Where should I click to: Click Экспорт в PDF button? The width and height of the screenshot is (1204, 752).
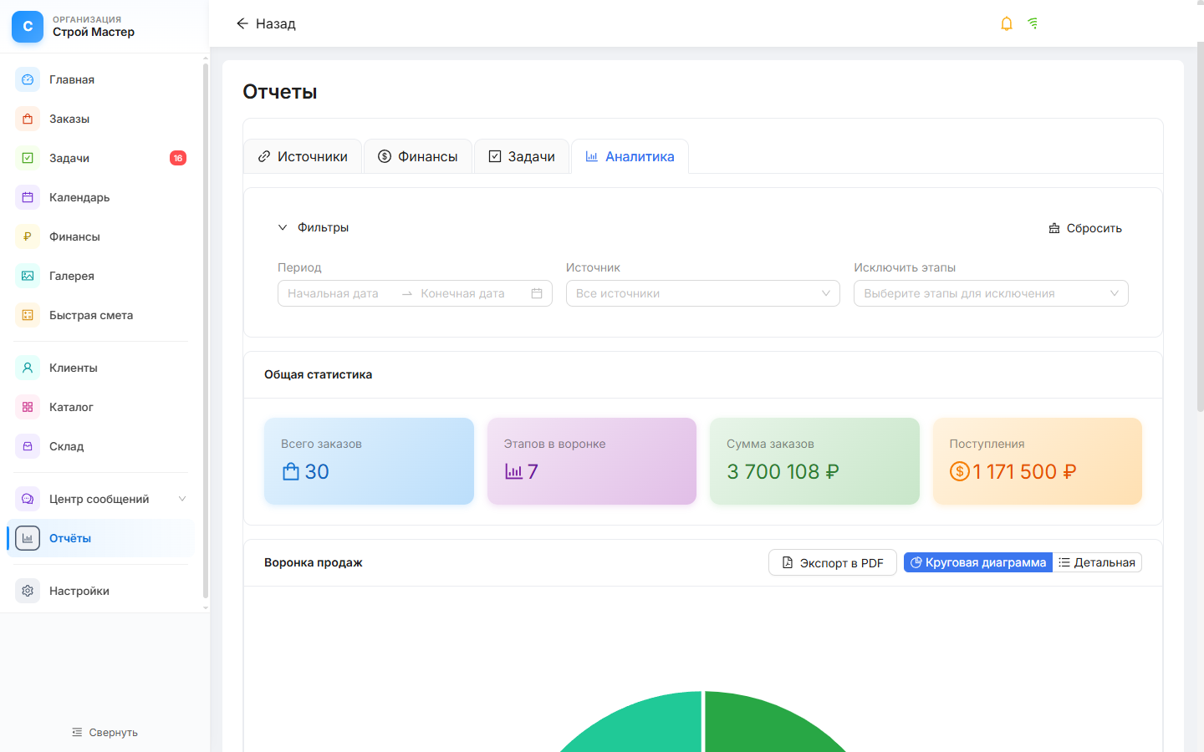pyautogui.click(x=833, y=562)
